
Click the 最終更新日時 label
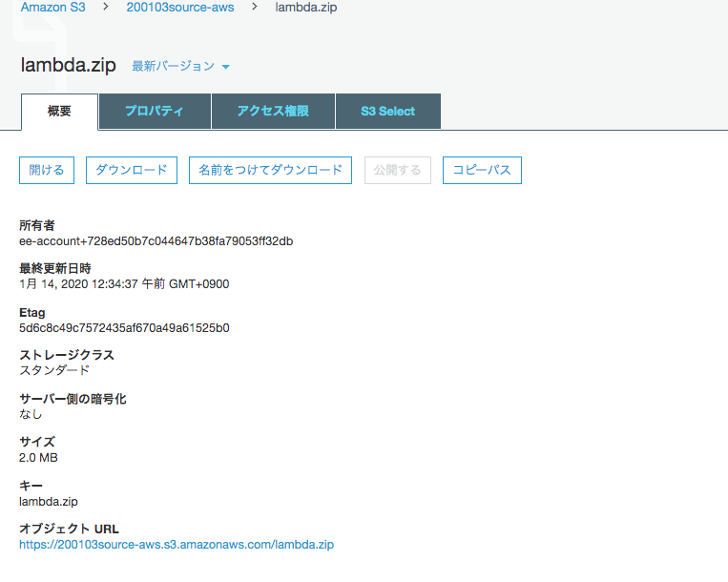coord(55,268)
